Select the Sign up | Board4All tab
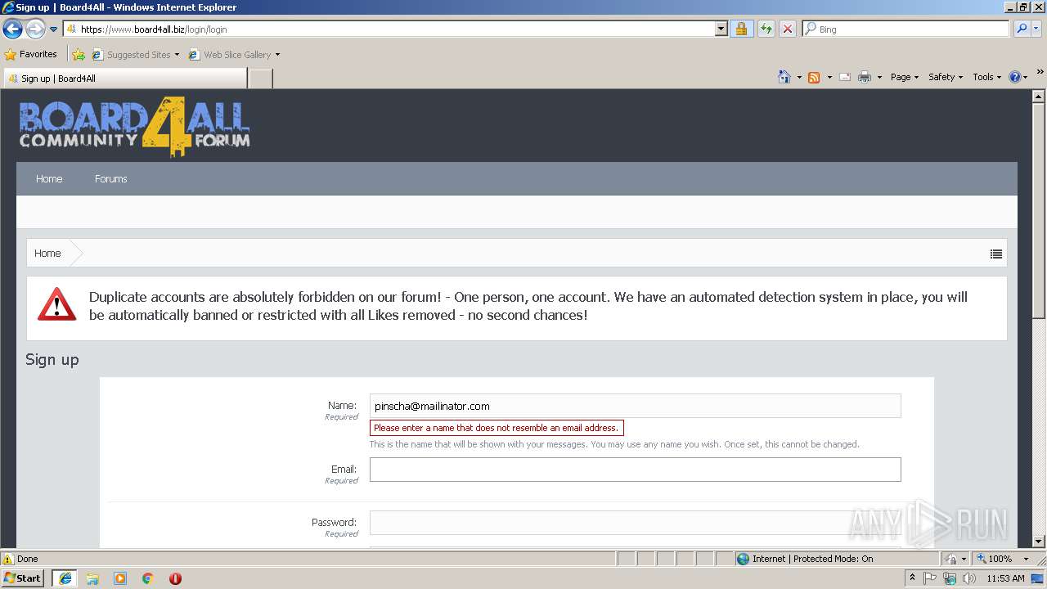This screenshot has height=589, width=1047. click(x=125, y=79)
